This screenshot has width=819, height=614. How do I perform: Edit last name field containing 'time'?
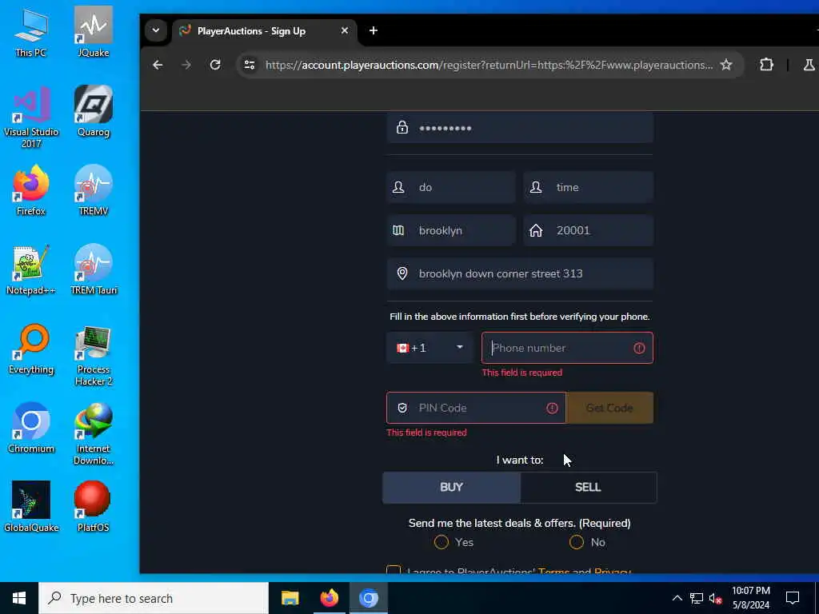coord(588,187)
